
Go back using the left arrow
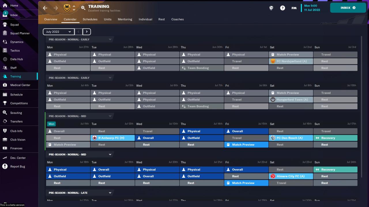point(45,8)
